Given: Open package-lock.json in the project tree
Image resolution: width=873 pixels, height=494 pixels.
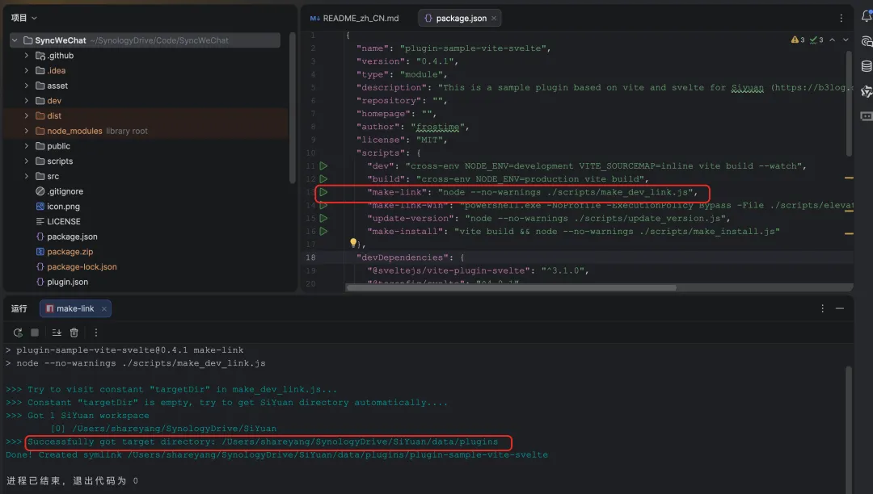Looking at the screenshot, I should tap(76, 266).
